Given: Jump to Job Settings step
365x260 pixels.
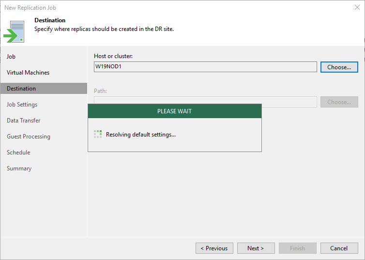Looking at the screenshot, I should pos(22,105).
